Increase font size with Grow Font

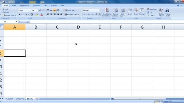click(40, 10)
